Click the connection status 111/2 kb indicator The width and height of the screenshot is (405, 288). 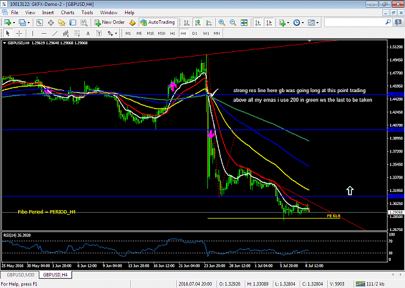click(x=370, y=284)
